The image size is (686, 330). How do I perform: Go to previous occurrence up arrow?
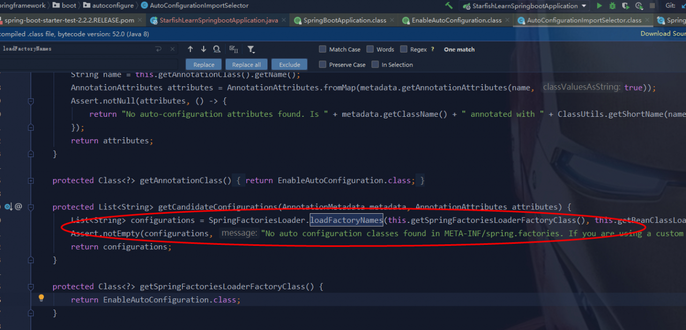click(x=190, y=49)
